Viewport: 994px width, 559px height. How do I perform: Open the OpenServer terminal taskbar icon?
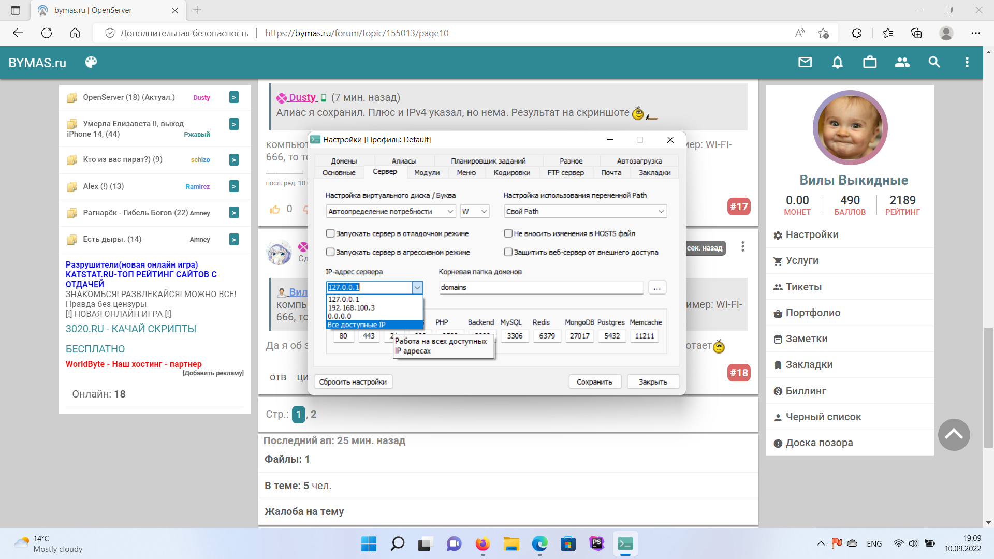pyautogui.click(x=625, y=544)
